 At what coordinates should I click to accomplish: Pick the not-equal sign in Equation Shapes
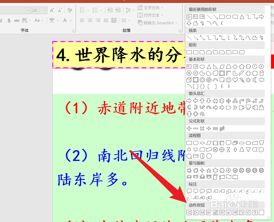[222, 129]
